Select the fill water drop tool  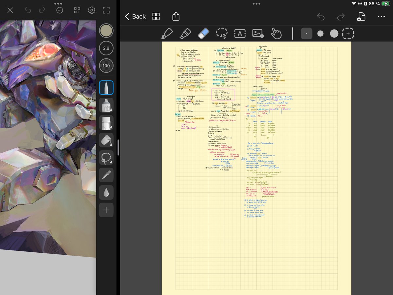click(106, 193)
